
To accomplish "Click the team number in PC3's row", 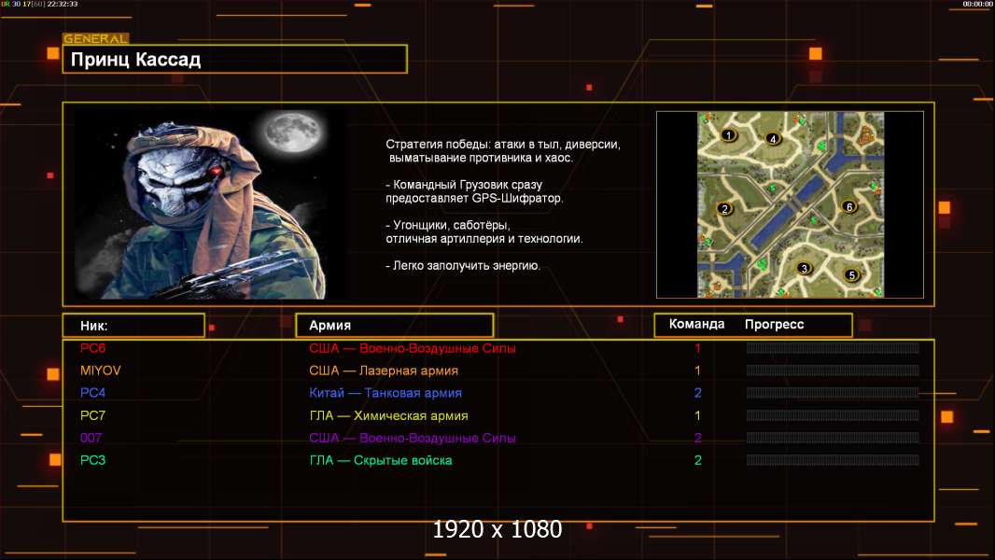I will pyautogui.click(x=697, y=460).
